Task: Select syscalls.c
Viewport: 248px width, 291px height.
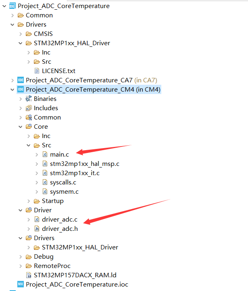Action: 63,182
